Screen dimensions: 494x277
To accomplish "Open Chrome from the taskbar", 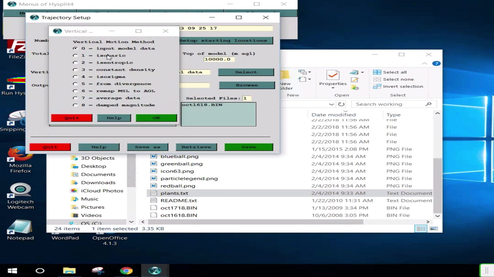I will click(126, 271).
